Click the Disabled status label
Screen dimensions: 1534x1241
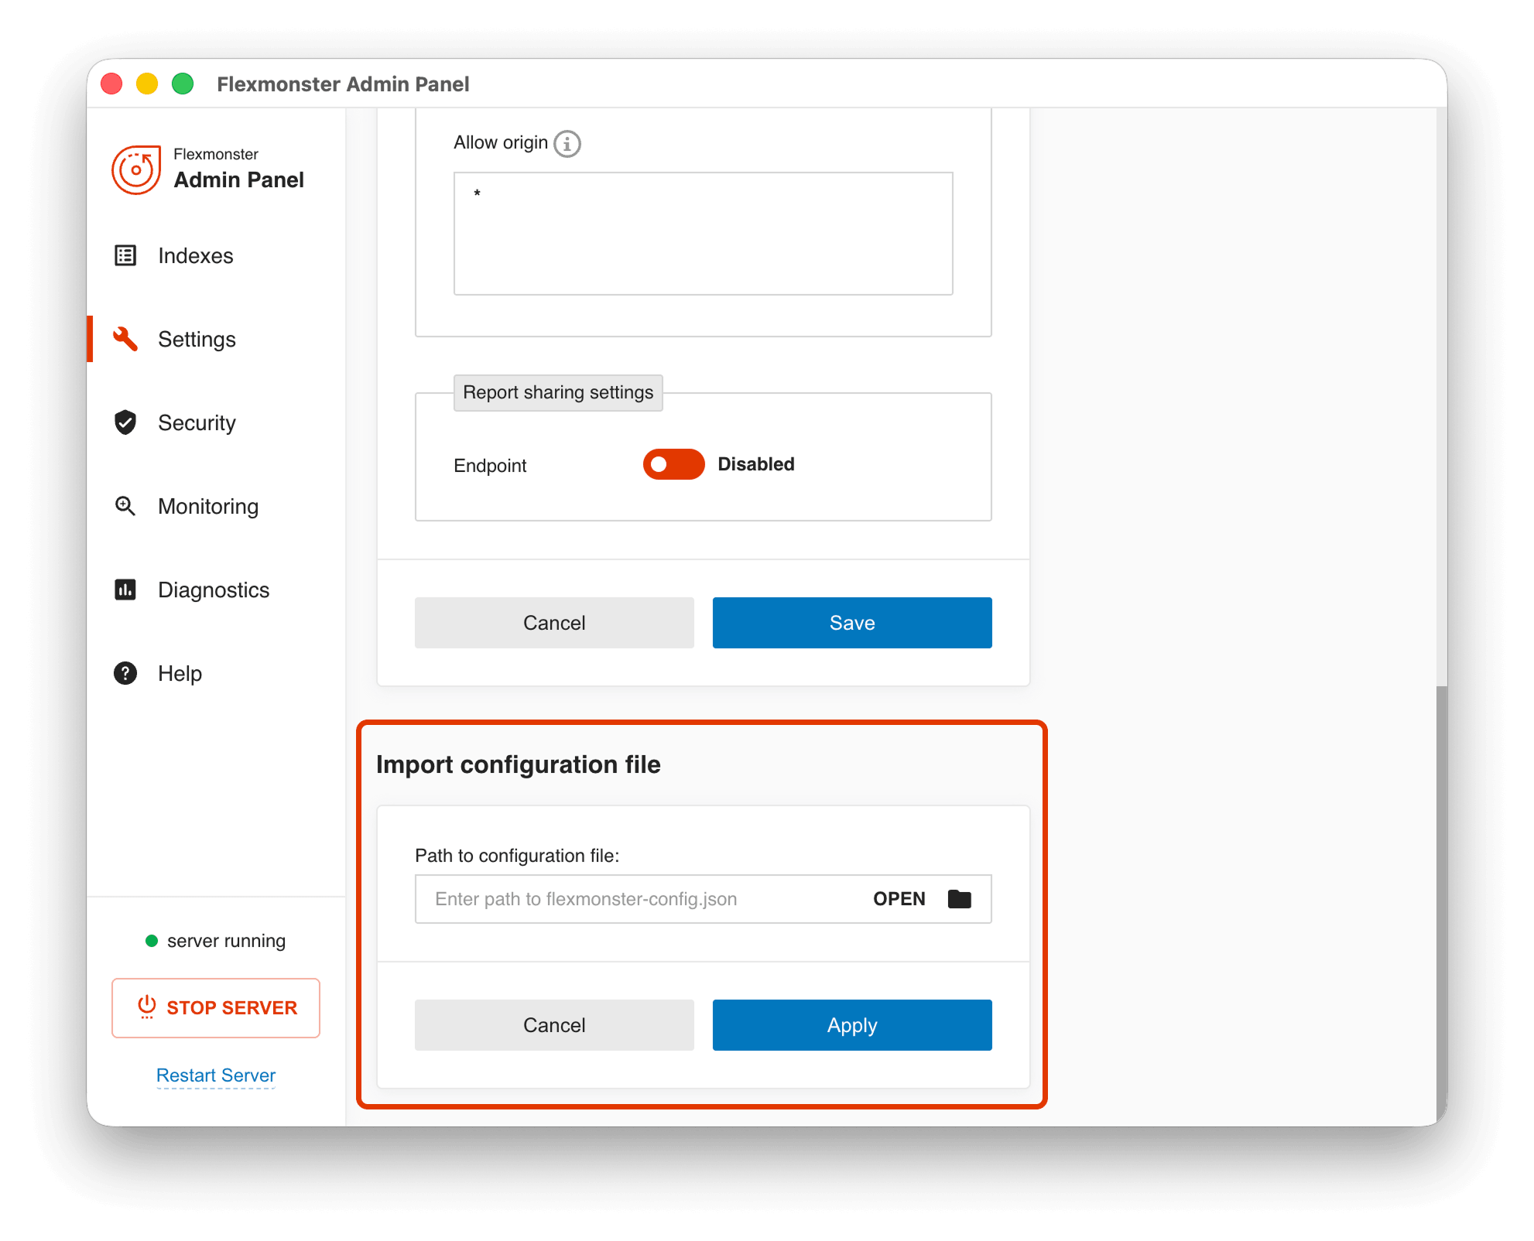[756, 464]
